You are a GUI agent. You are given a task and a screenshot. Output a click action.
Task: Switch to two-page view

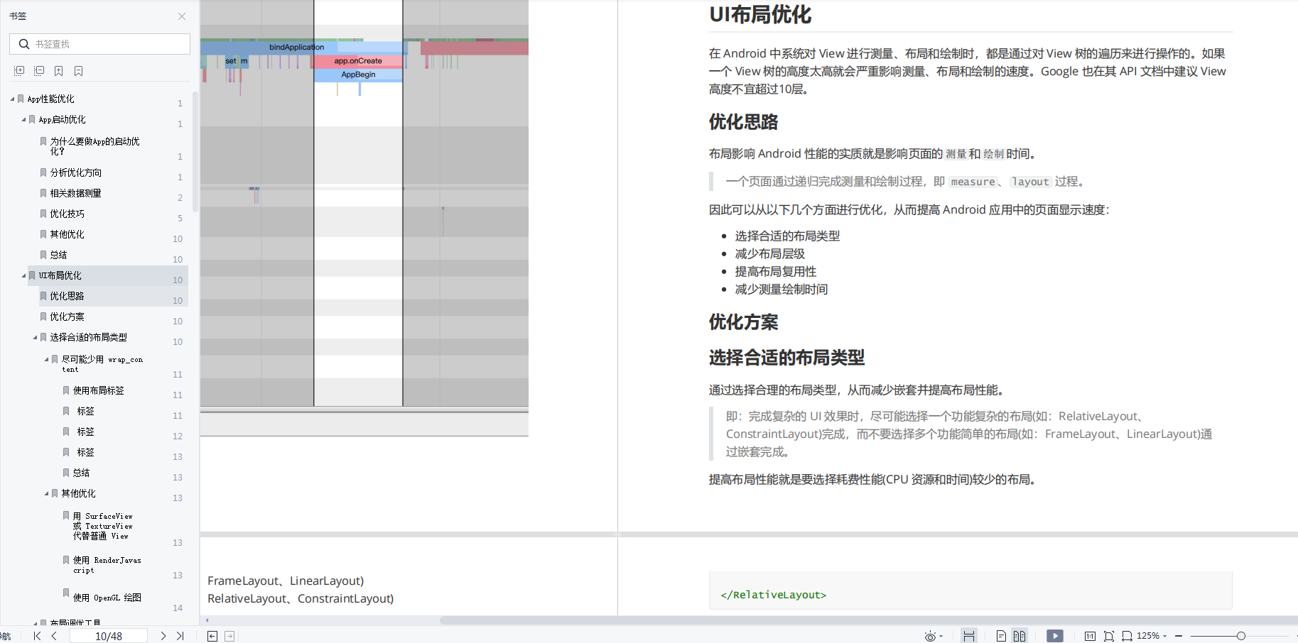point(1020,636)
